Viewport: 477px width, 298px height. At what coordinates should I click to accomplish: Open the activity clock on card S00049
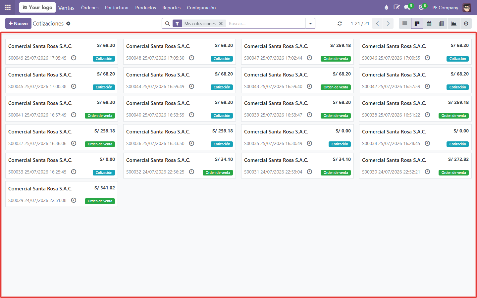pos(74,58)
